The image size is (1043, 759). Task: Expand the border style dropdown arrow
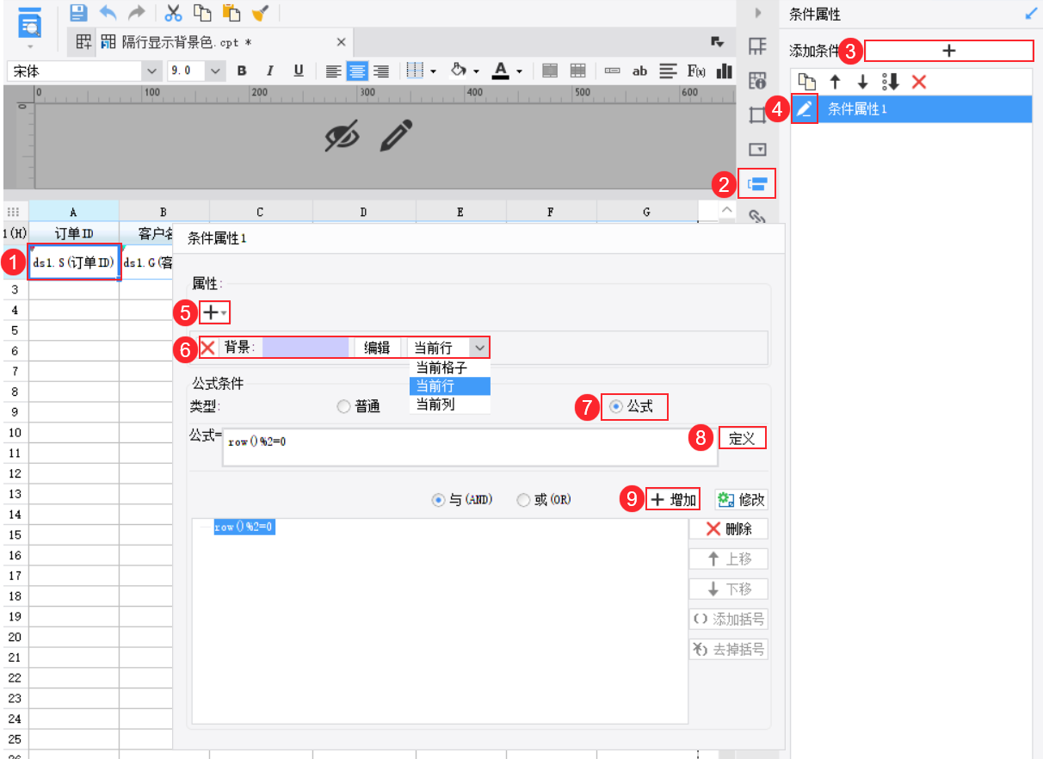pyautogui.click(x=433, y=71)
